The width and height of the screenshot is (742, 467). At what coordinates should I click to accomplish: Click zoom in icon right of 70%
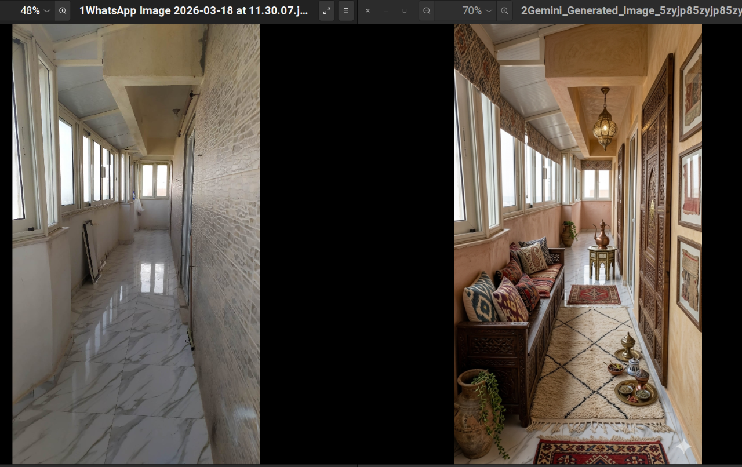(504, 10)
